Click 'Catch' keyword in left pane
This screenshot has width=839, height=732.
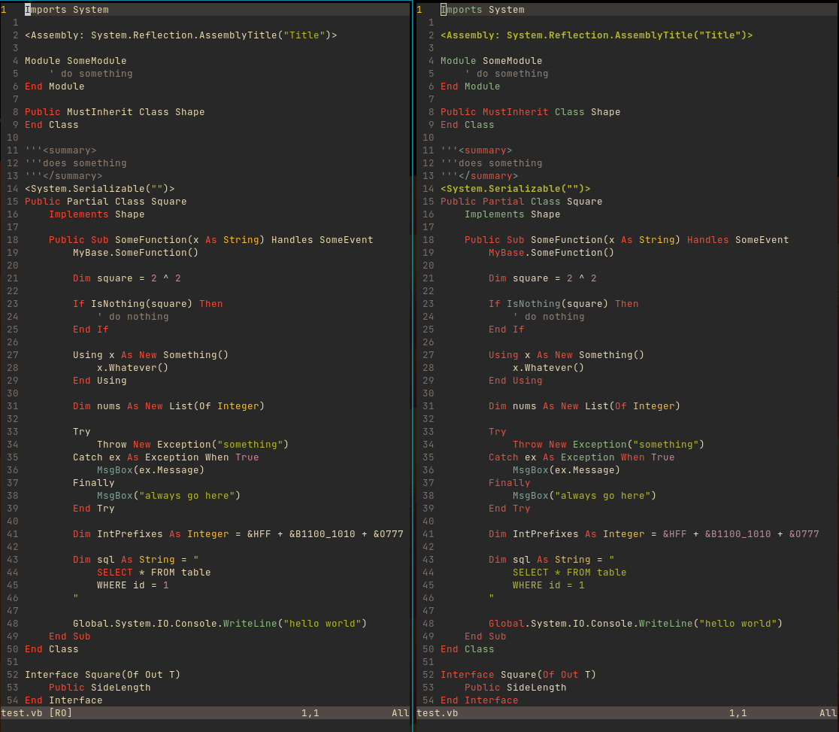[88, 457]
